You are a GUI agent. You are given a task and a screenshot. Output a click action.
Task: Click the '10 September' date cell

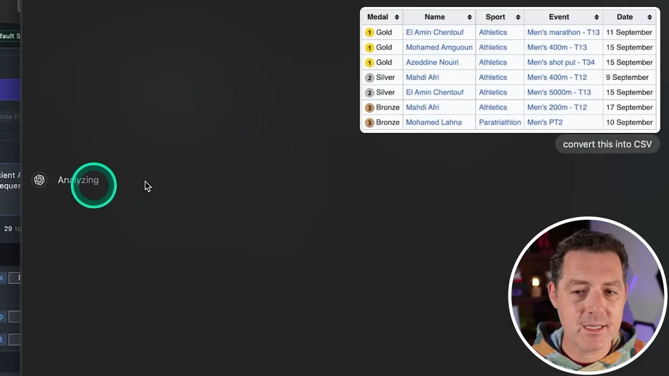629,122
